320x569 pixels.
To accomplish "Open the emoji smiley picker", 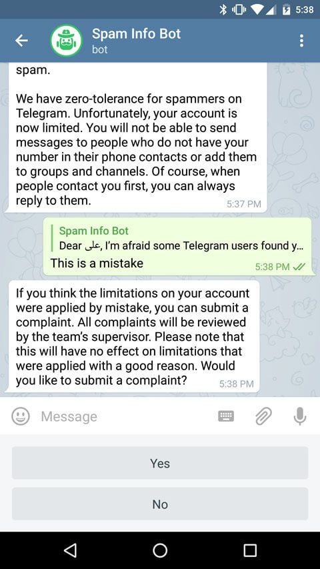I will coord(21,416).
